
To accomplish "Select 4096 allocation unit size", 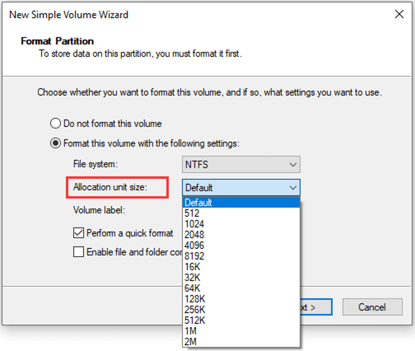I will [241, 245].
